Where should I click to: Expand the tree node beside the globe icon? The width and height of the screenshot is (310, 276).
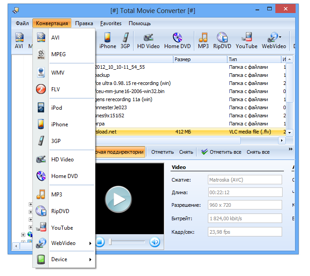click(x=23, y=235)
